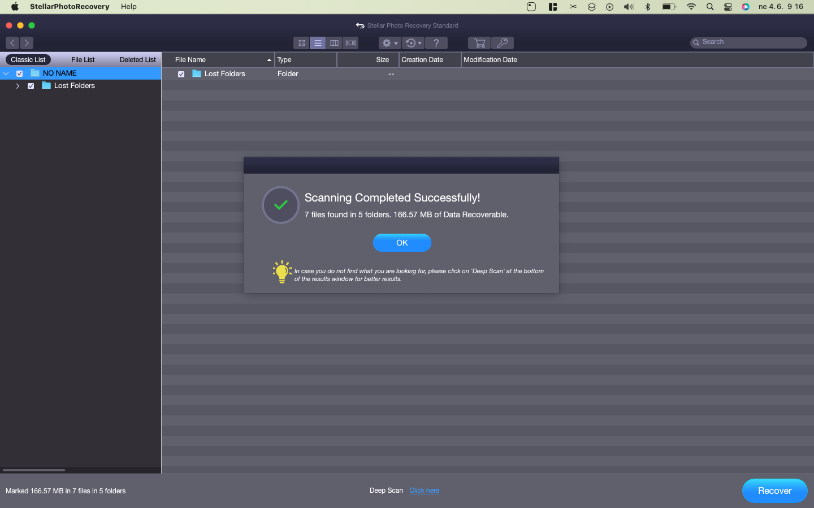Click the date and time in the menu bar
814x508 pixels.
[781, 7]
